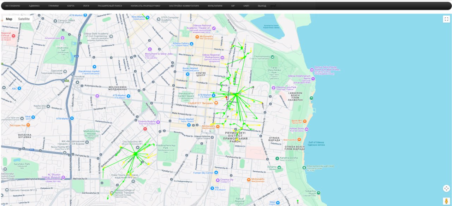452x206 pixels.
Task: Open the map camera controls button
Action: tap(446, 188)
